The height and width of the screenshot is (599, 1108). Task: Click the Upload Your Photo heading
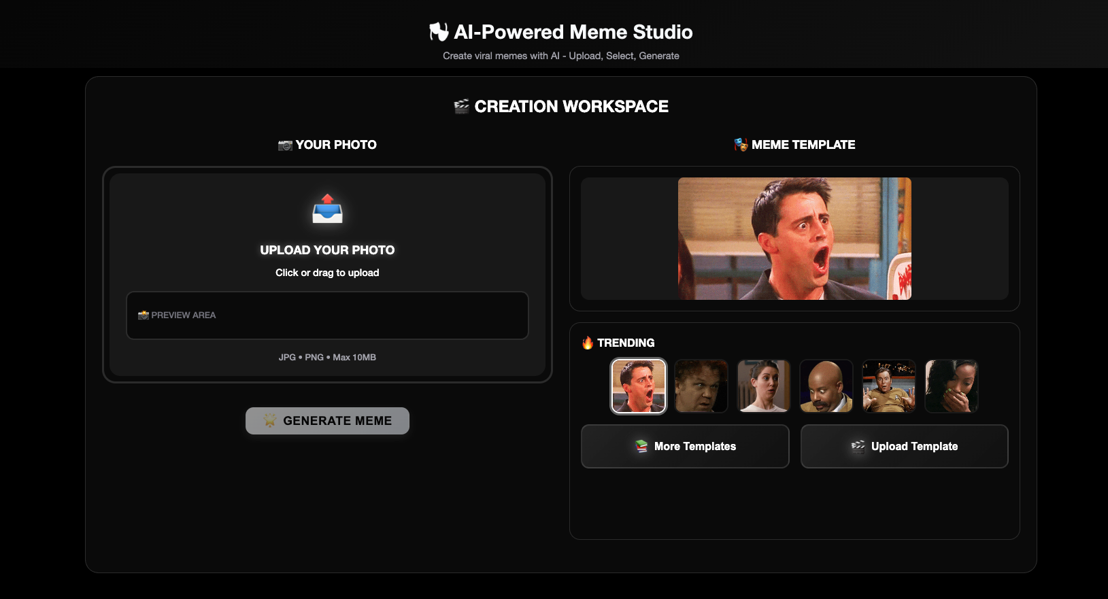click(x=327, y=250)
